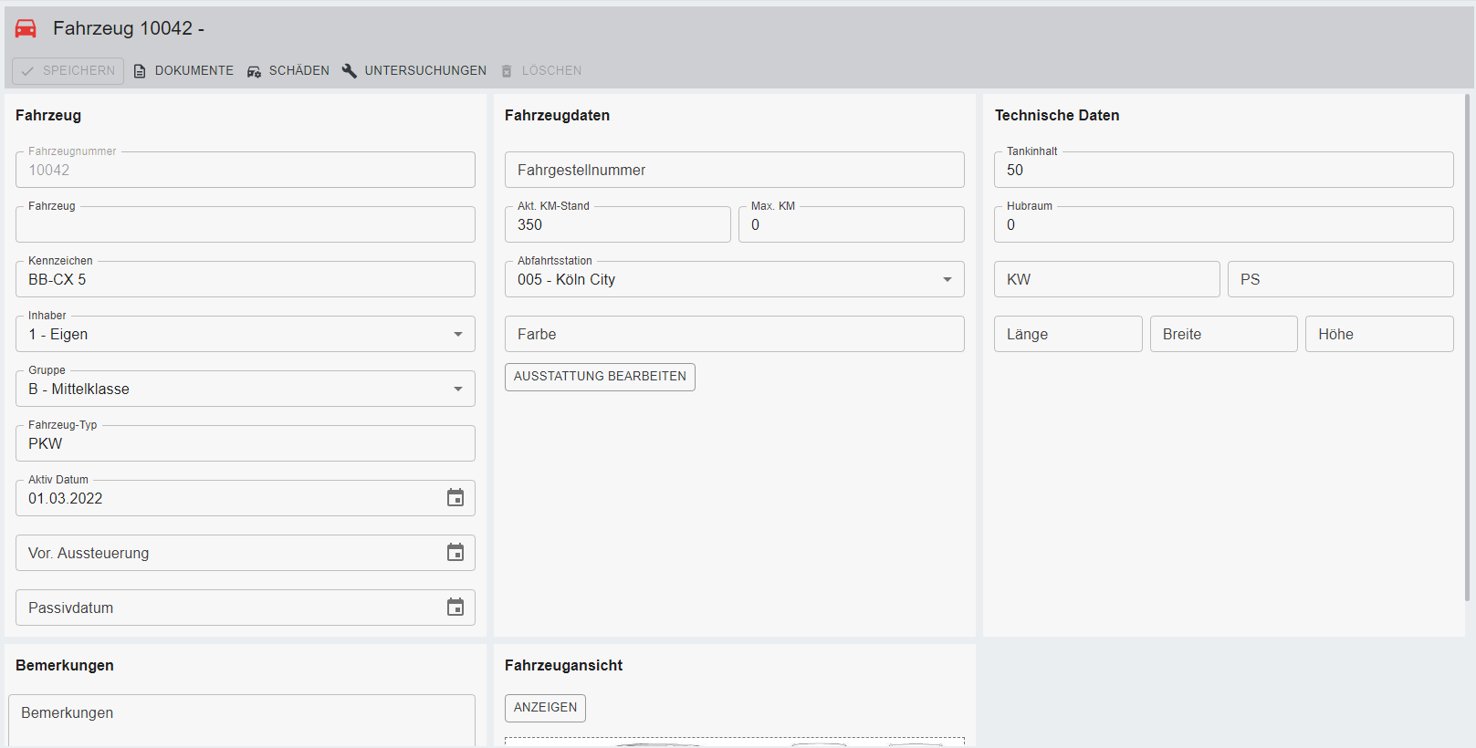Click the Dokumente file icon
1476x748 pixels.
pos(140,71)
